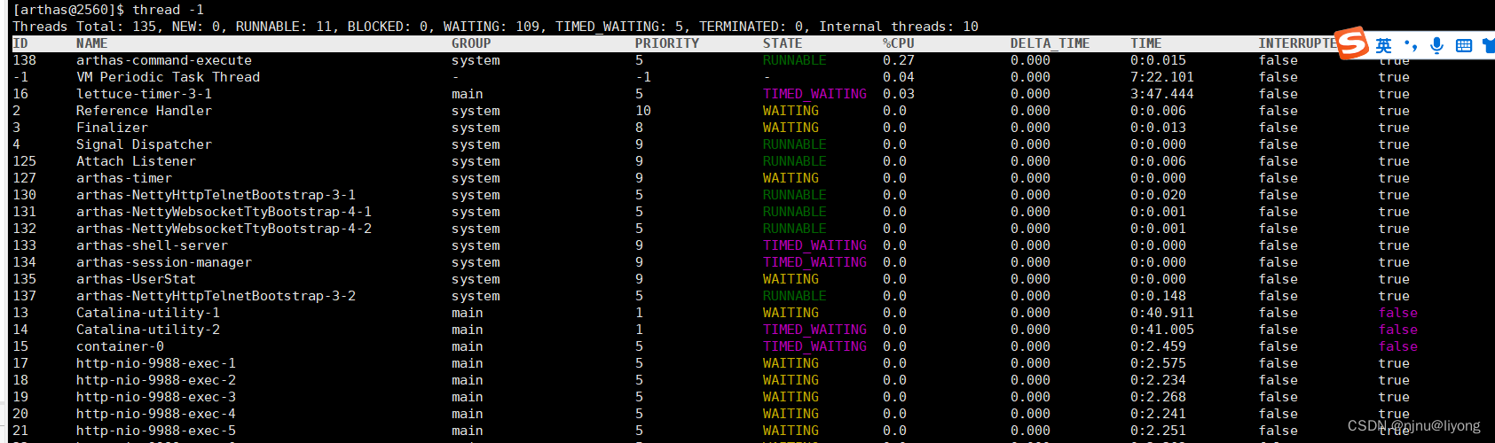
Task: Click the 'thread -1' command text
Action: click(169, 10)
